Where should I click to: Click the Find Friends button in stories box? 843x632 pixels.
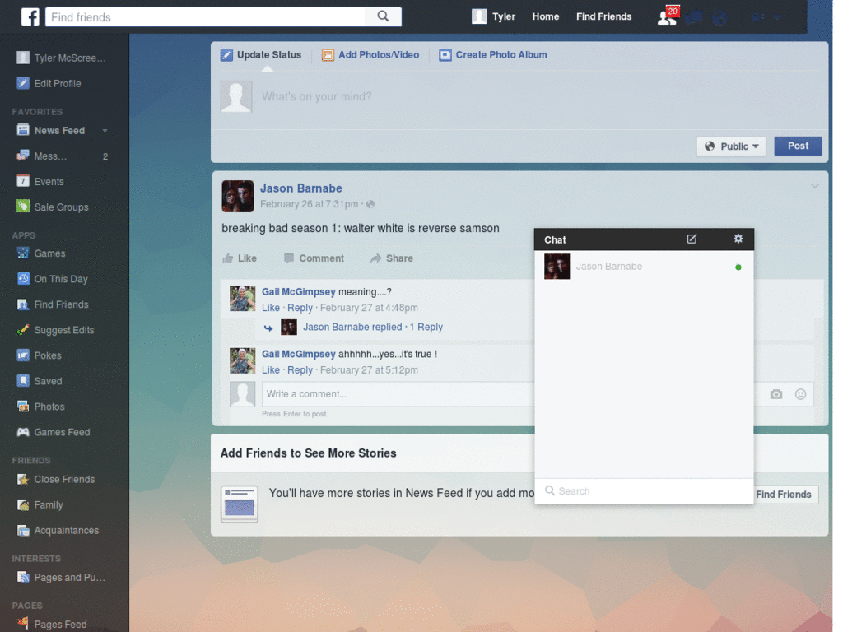click(x=784, y=495)
